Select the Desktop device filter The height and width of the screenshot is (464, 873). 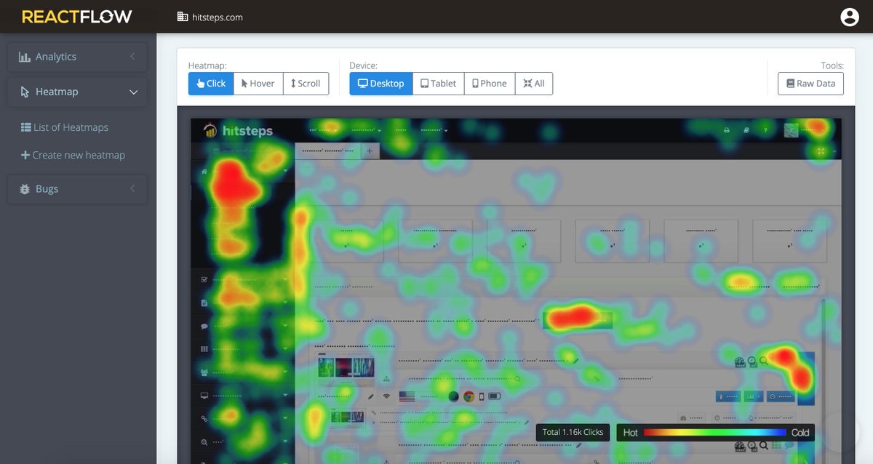click(x=380, y=84)
